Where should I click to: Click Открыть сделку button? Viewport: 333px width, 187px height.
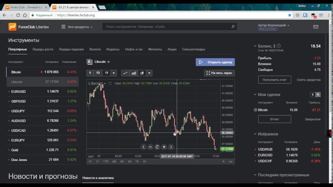click(215, 62)
